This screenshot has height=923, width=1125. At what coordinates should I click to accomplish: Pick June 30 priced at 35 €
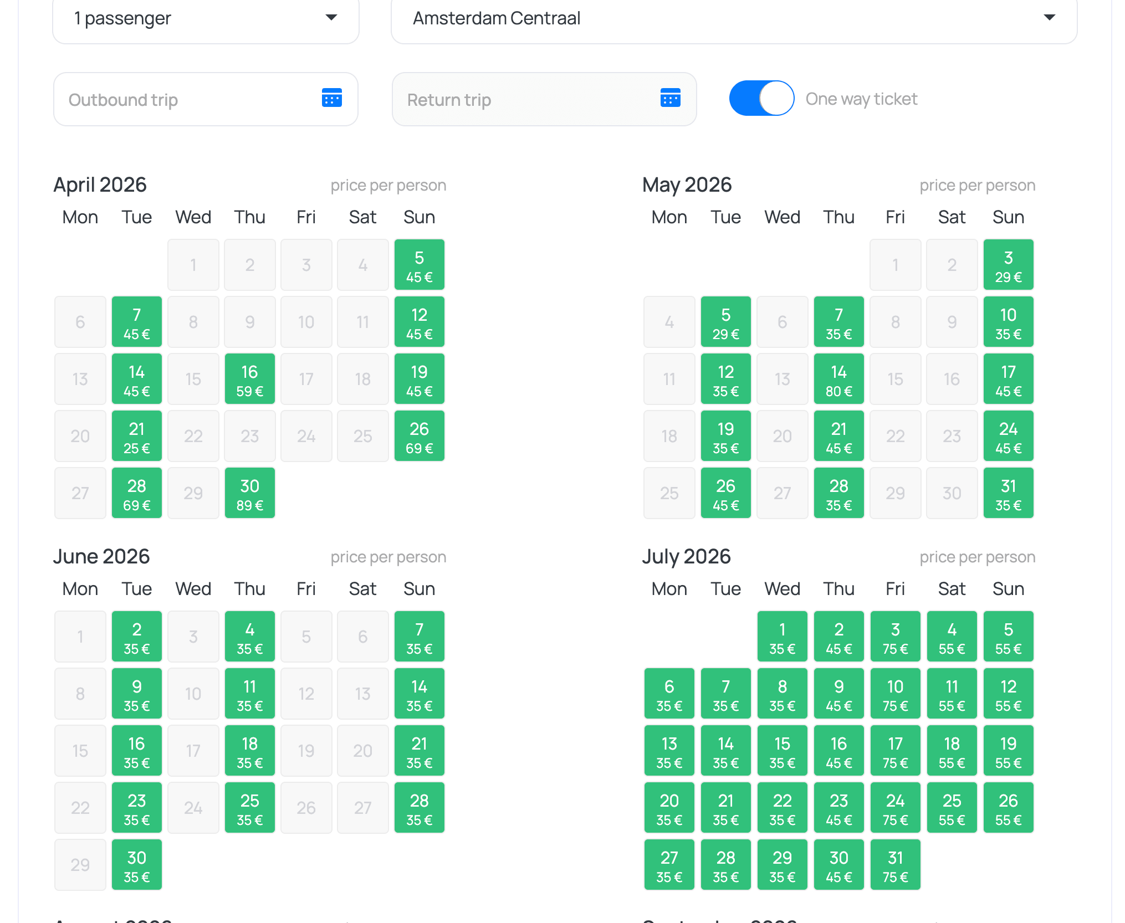point(137,865)
